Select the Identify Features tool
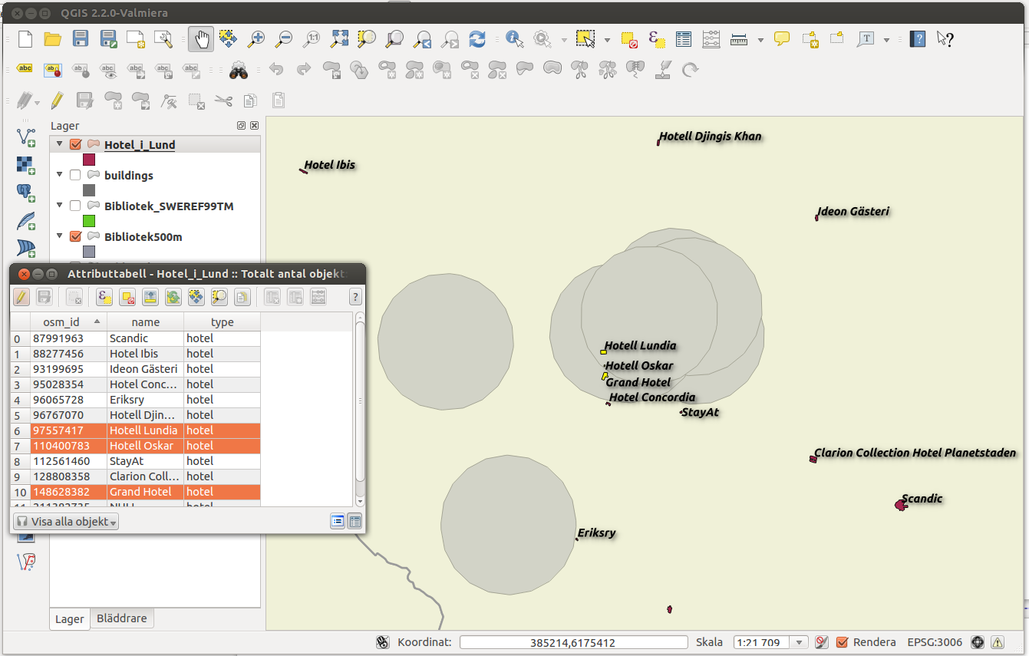Screen dimensions: 1029x656 tap(514, 39)
